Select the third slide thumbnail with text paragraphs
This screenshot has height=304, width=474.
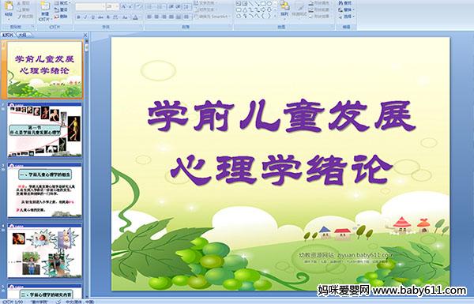[45, 190]
